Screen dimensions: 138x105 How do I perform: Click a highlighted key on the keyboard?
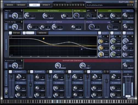point(57,101)
